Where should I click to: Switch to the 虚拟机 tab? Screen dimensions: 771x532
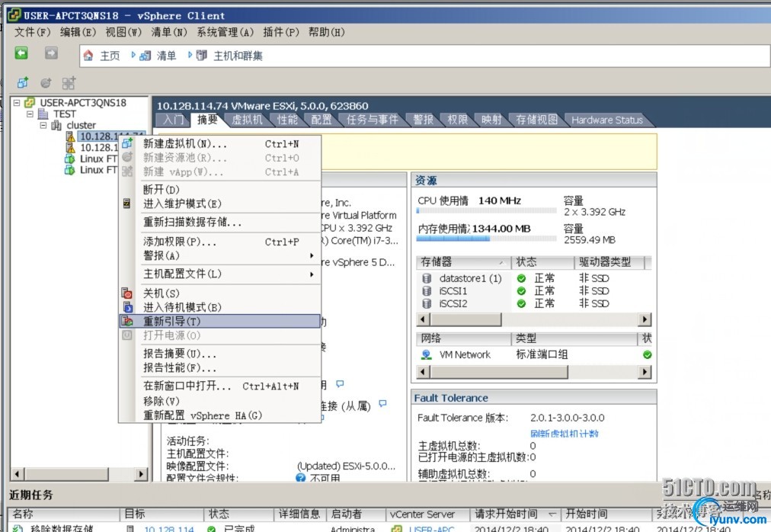(248, 120)
